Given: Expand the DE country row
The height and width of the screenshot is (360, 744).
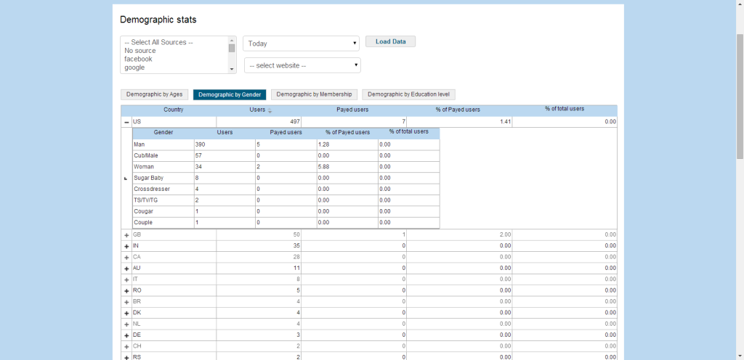Looking at the screenshot, I should tap(126, 335).
